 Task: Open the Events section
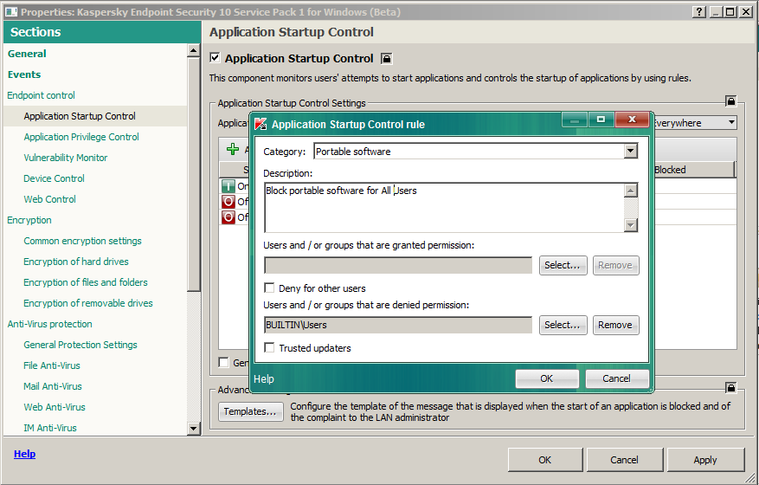pos(24,74)
